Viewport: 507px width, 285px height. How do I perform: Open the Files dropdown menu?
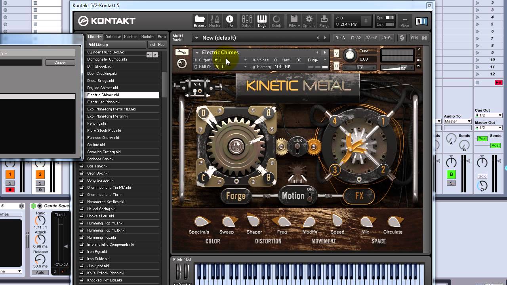coord(294,21)
